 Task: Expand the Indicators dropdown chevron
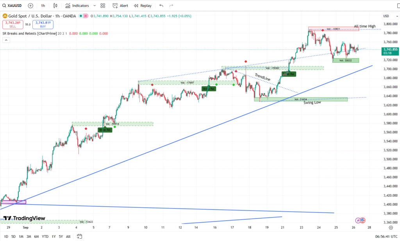click(94, 5)
